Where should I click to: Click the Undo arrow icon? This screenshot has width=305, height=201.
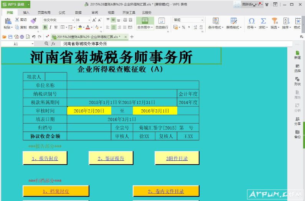point(34,37)
